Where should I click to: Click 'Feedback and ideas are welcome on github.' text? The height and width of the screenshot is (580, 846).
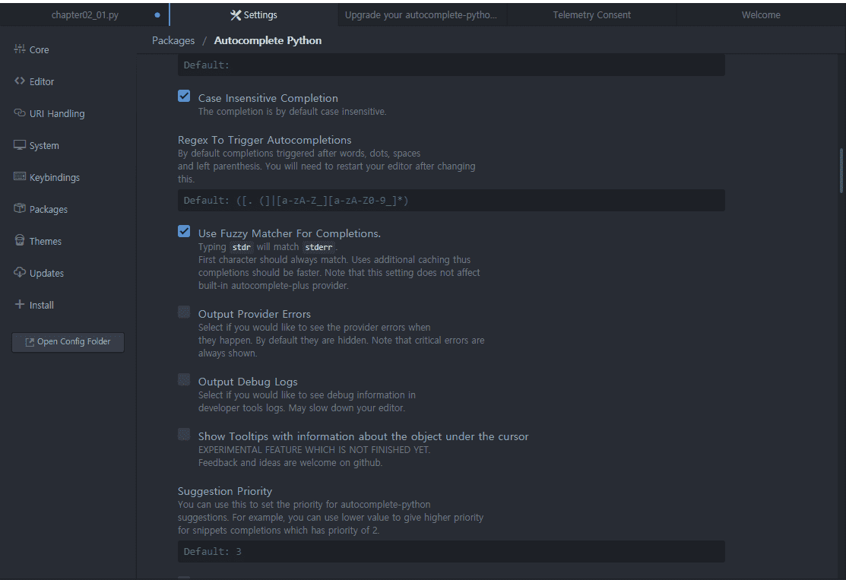tap(290, 462)
